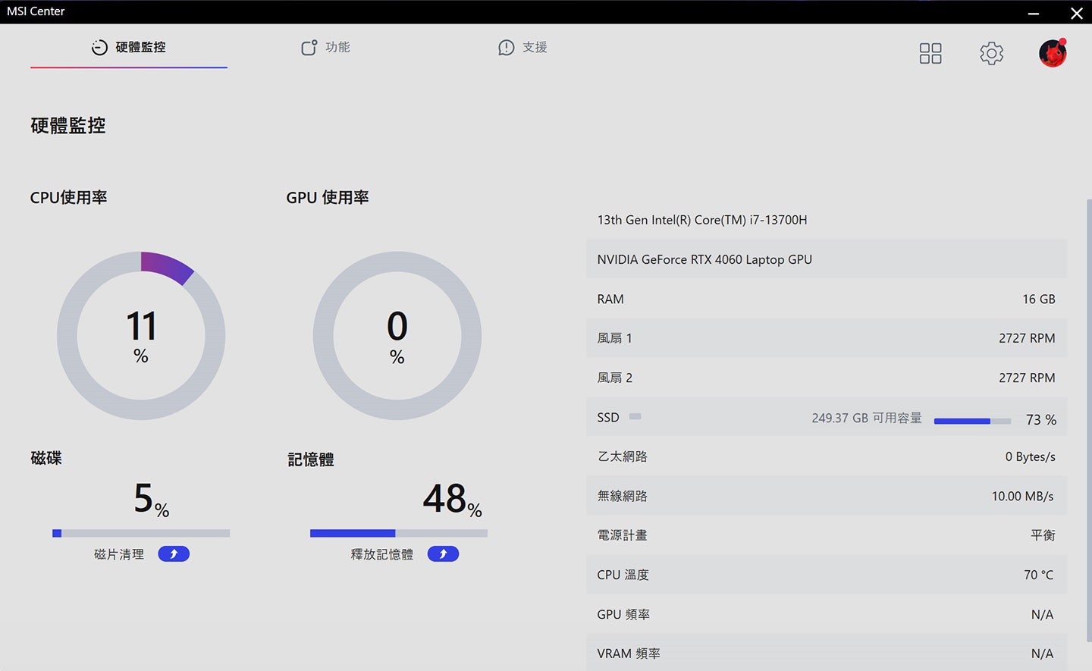Viewport: 1092px width, 671px height.
Task: Click the 功能 tab icon
Action: [x=309, y=48]
